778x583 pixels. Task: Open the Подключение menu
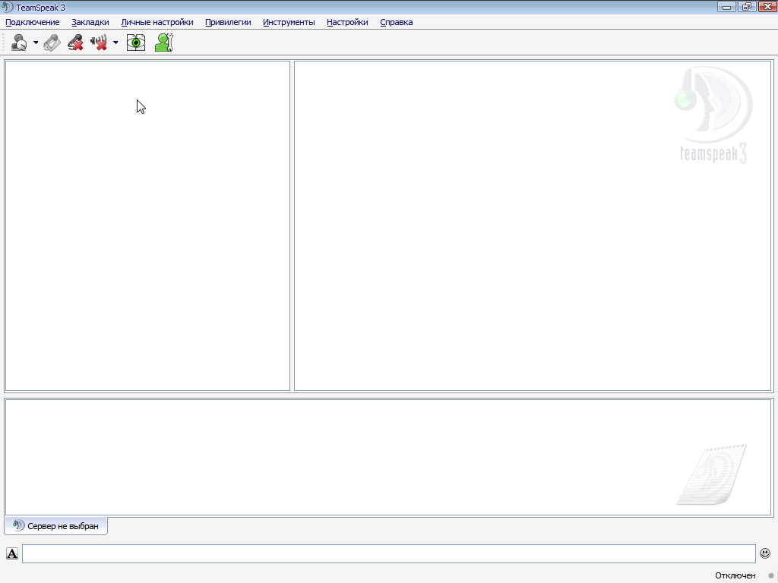pos(32,22)
